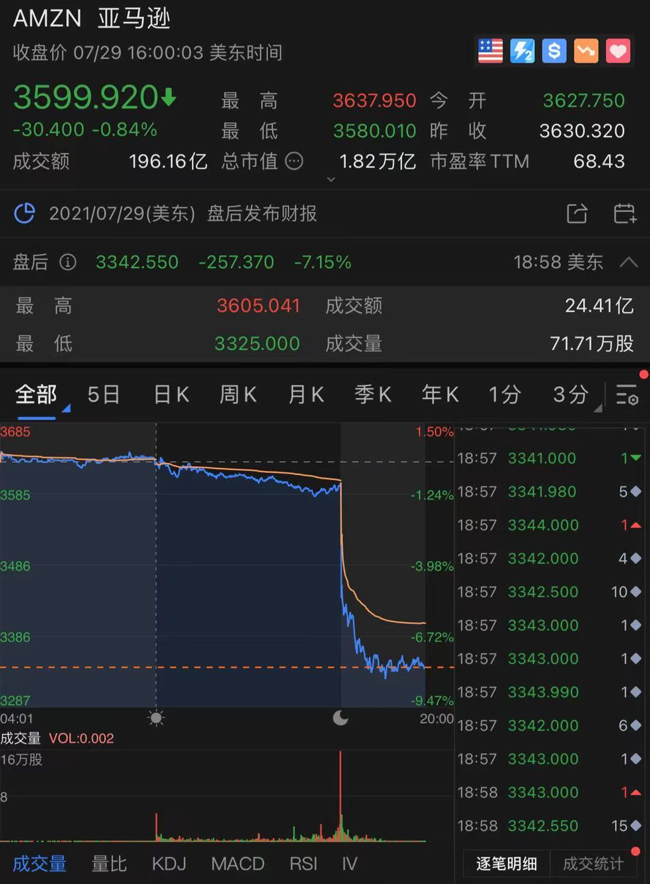The image size is (650, 884).
Task: Tap the moon icon on chart axis
Action: pos(341,717)
